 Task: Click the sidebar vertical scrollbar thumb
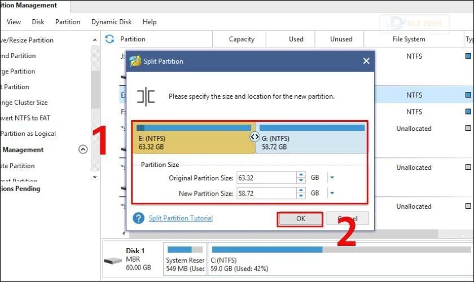[95, 90]
